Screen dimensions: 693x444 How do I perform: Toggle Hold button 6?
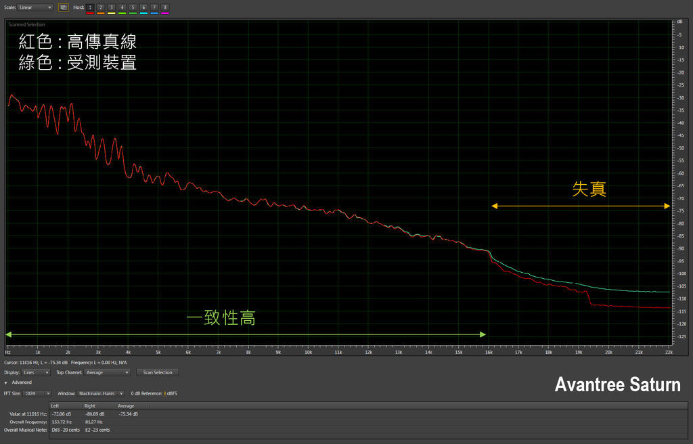click(x=143, y=7)
